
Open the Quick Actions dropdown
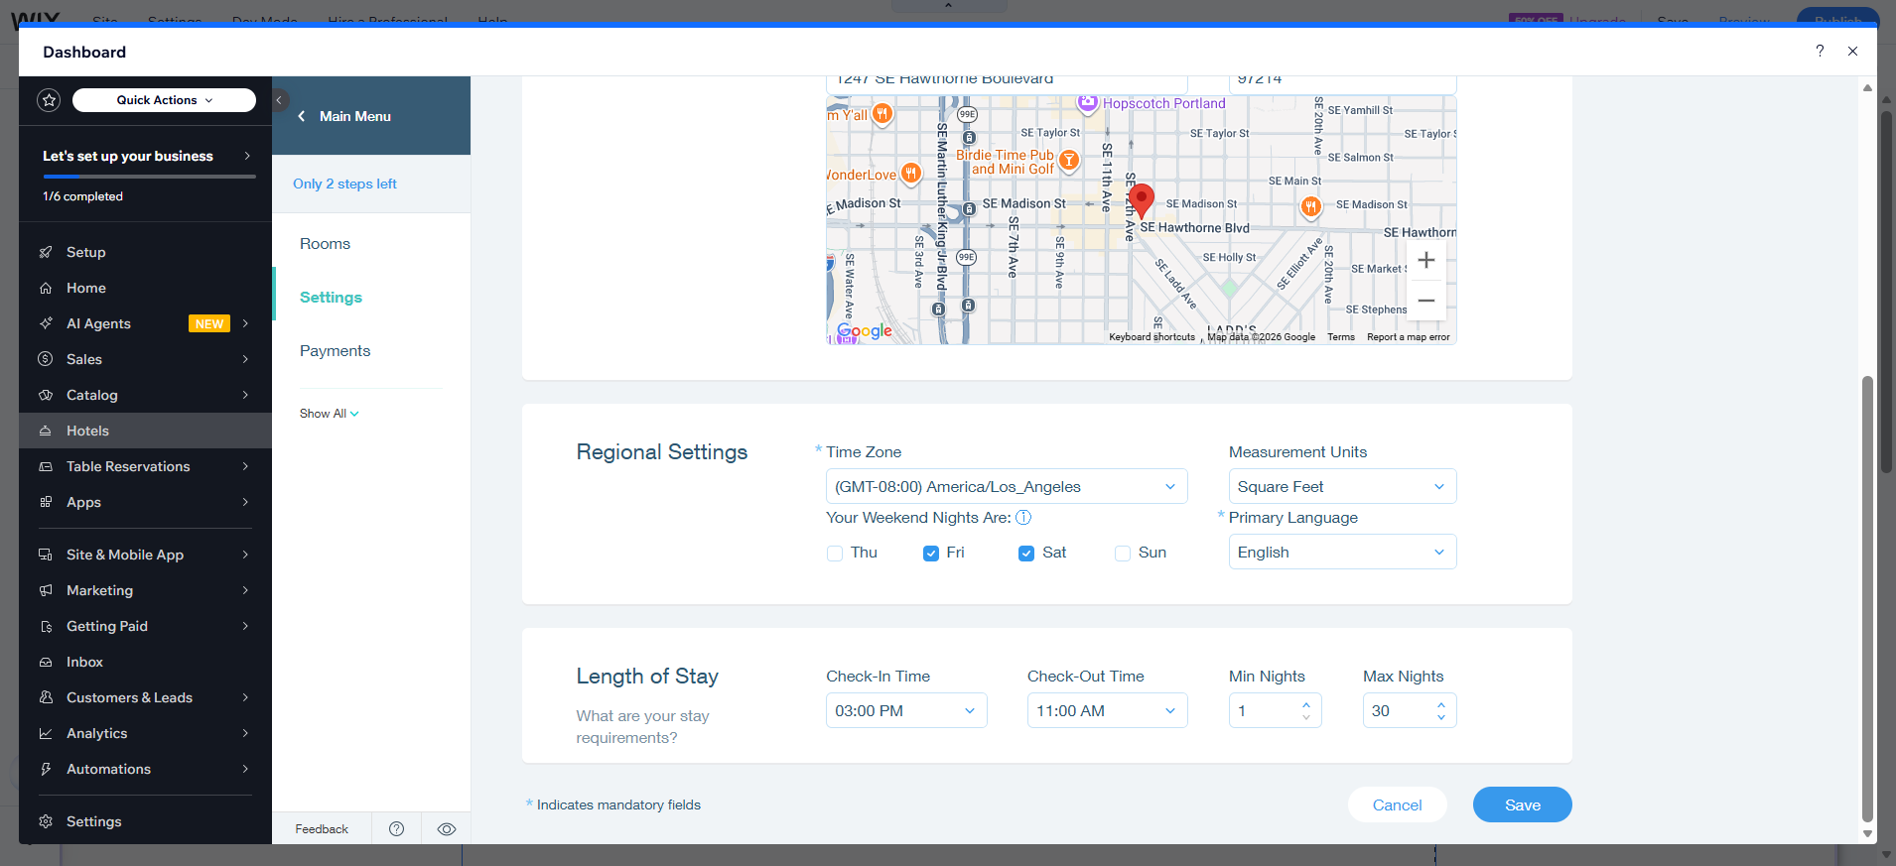click(164, 100)
